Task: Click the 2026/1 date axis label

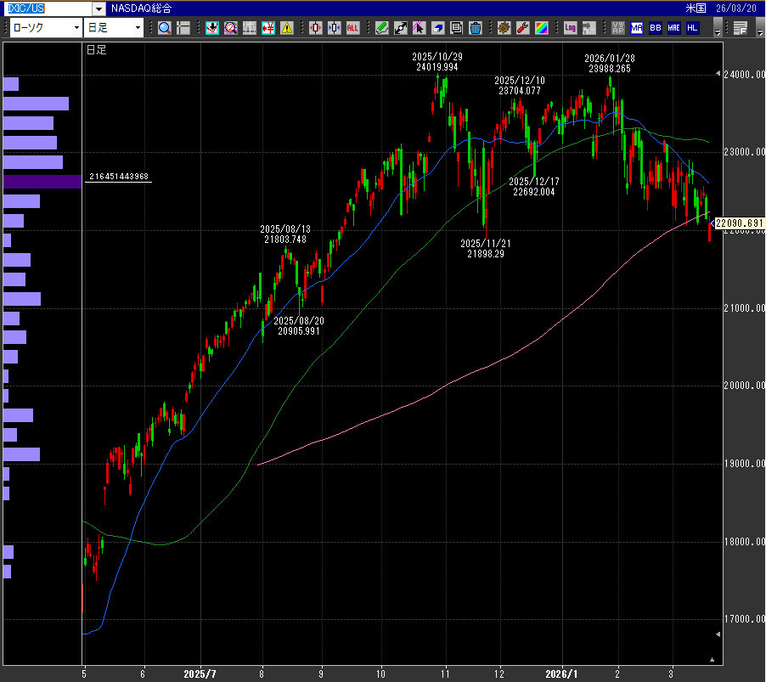Action: (561, 674)
